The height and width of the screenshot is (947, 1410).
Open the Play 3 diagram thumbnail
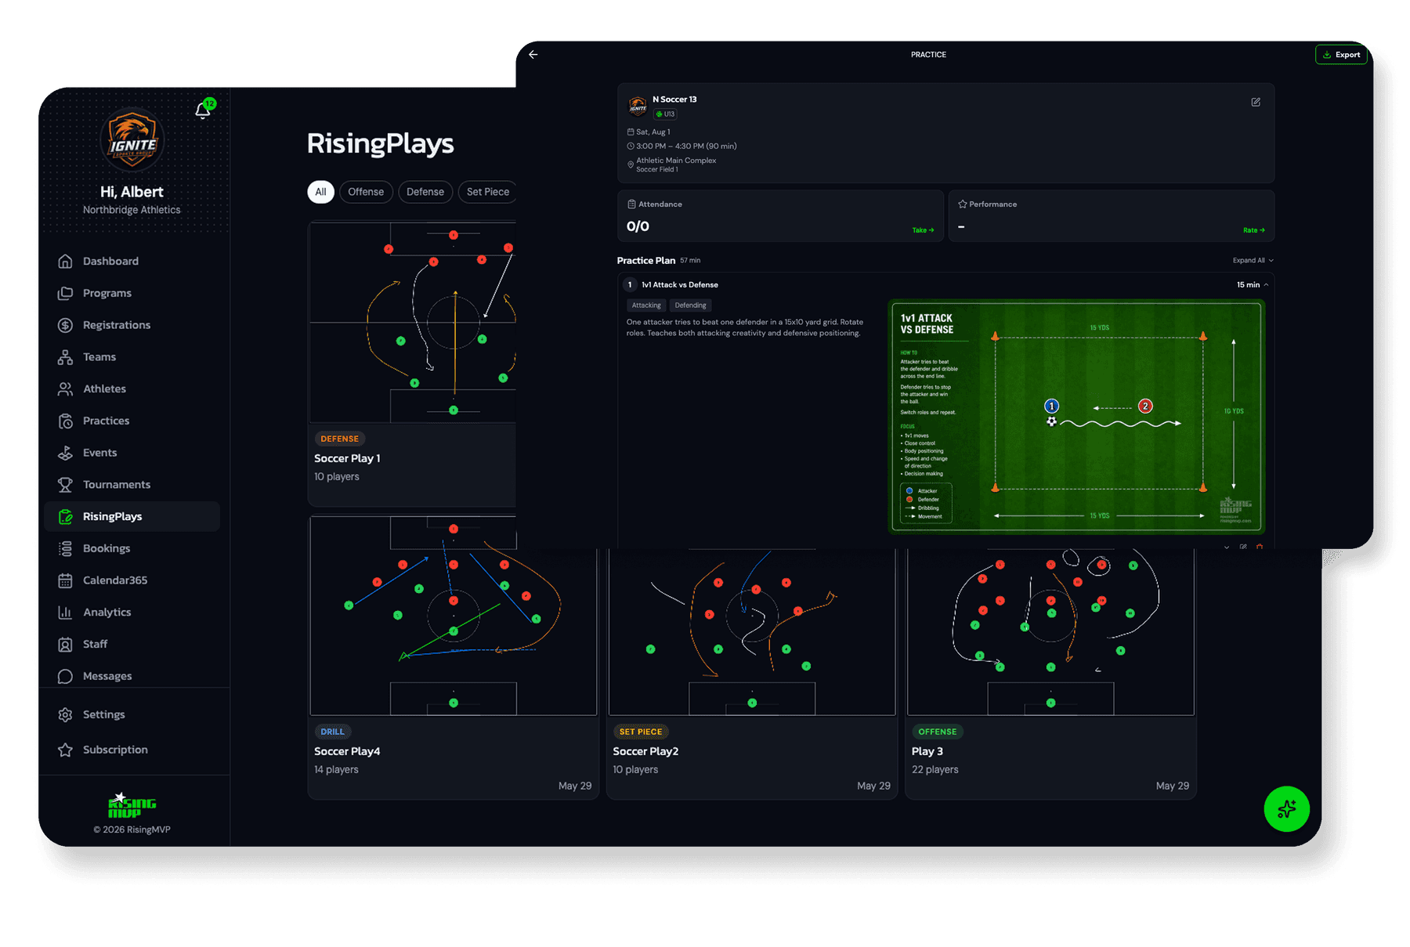coord(1050,631)
